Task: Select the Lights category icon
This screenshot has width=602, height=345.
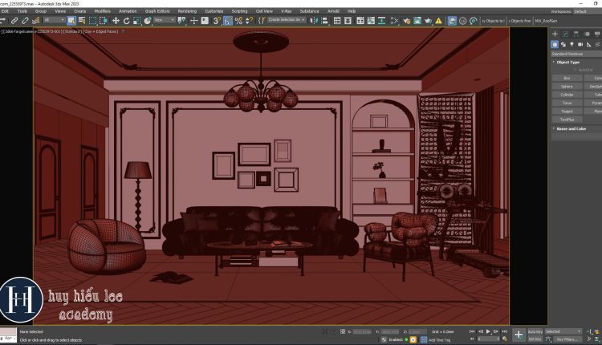Action: 571,44
